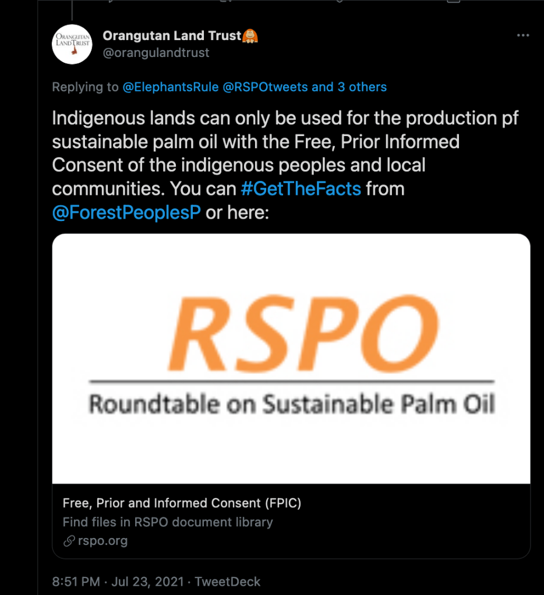Open the RSPO logo card image
The image size is (544, 595).
(x=291, y=358)
